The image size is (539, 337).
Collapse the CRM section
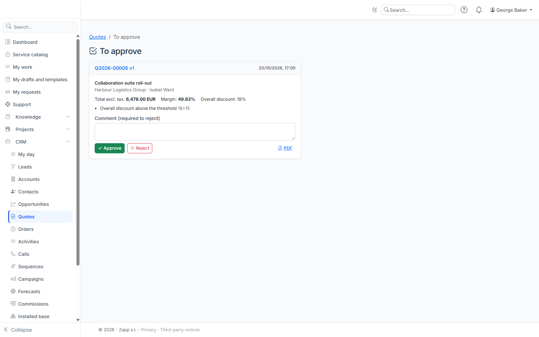pyautogui.click(x=38, y=142)
